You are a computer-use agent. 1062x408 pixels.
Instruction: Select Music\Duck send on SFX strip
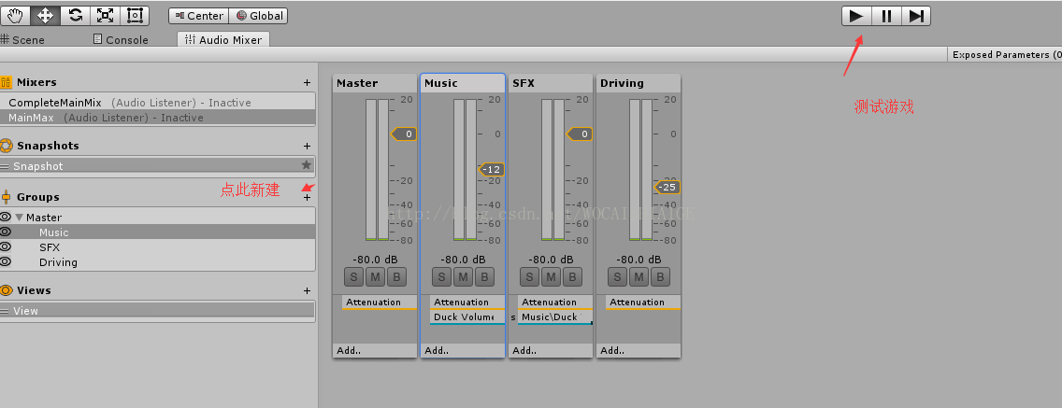(x=555, y=317)
